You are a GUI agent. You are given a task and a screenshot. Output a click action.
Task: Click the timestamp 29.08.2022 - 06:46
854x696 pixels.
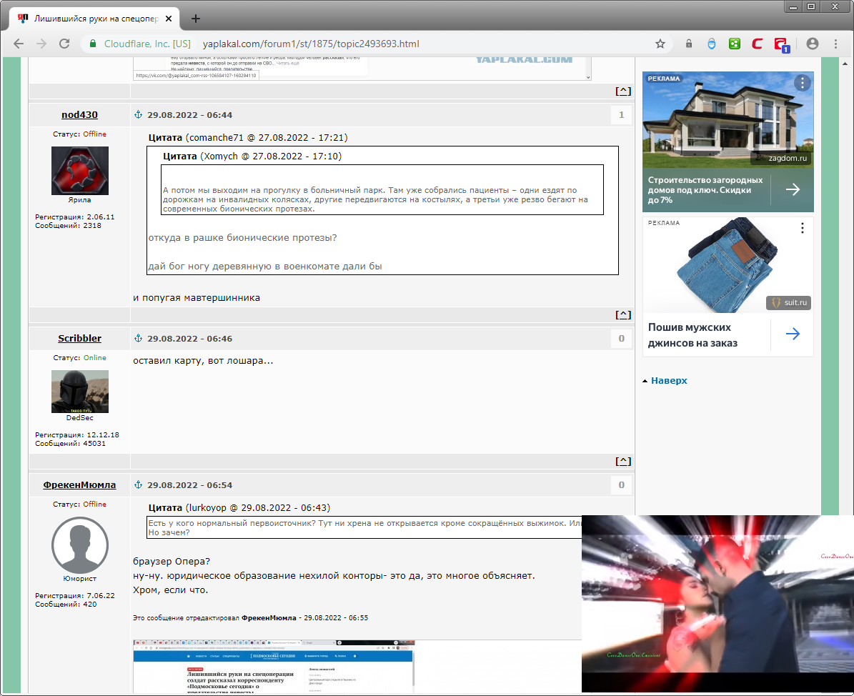pyautogui.click(x=189, y=338)
